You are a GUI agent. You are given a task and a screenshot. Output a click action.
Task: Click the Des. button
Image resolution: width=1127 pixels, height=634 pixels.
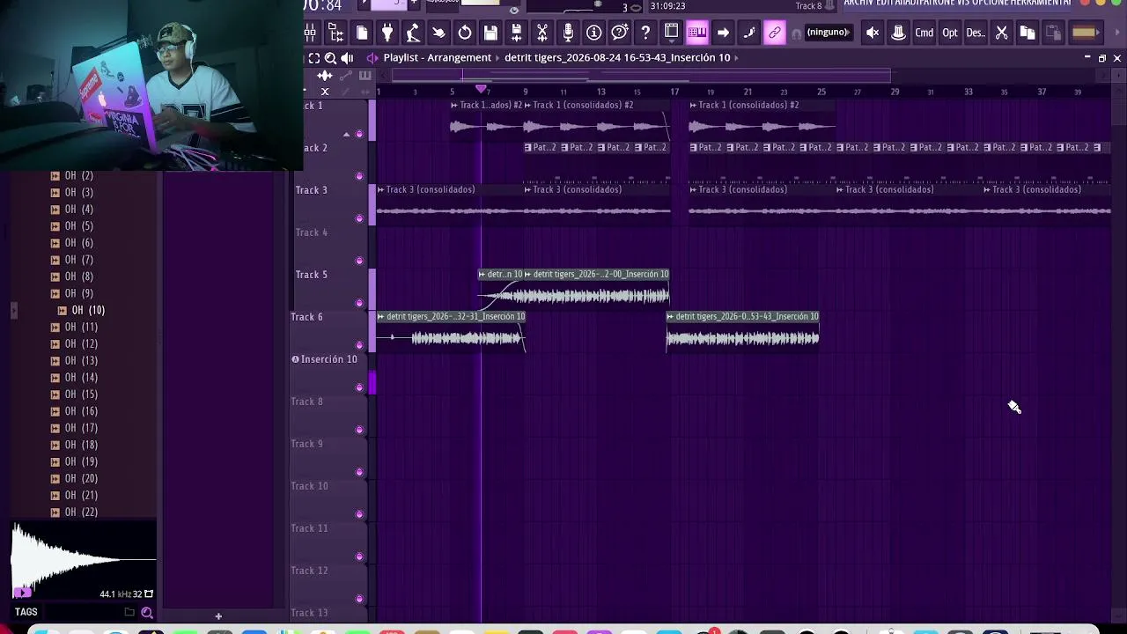[x=976, y=33]
